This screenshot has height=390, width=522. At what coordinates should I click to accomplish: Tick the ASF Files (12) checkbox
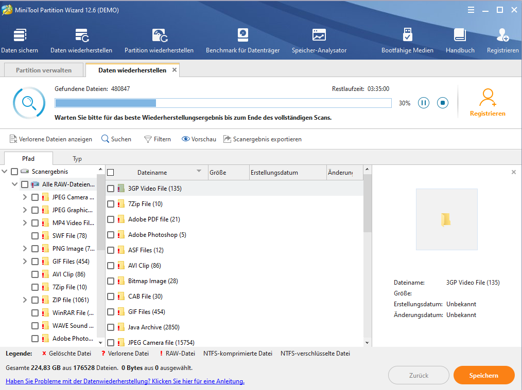tap(111, 250)
